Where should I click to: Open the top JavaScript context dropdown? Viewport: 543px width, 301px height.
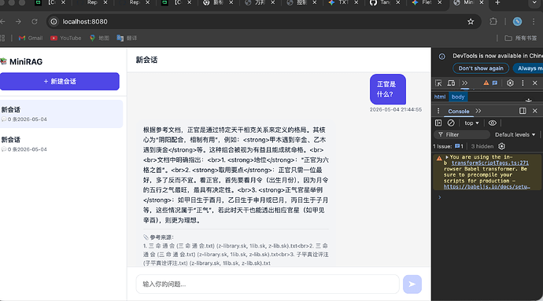[471, 123]
